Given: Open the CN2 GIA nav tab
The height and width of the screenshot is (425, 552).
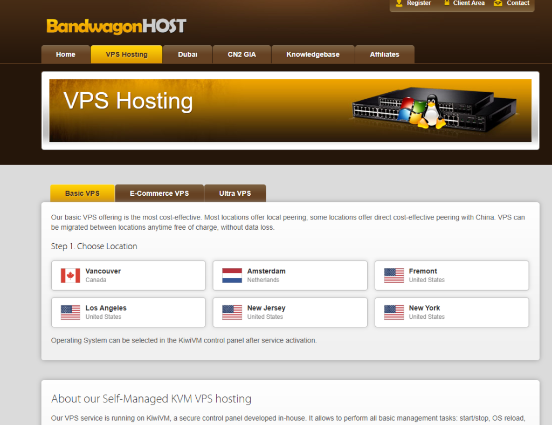Looking at the screenshot, I should (x=242, y=54).
